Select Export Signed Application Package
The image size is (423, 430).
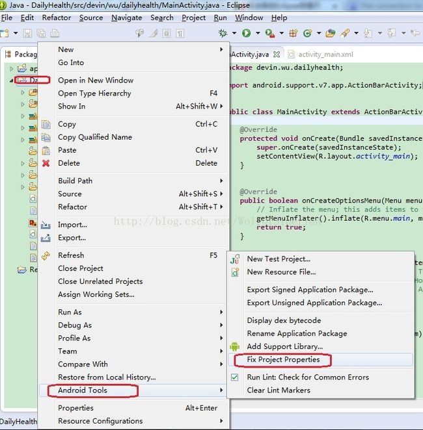[x=310, y=290]
